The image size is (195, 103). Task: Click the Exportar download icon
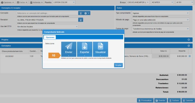coord(85,47)
